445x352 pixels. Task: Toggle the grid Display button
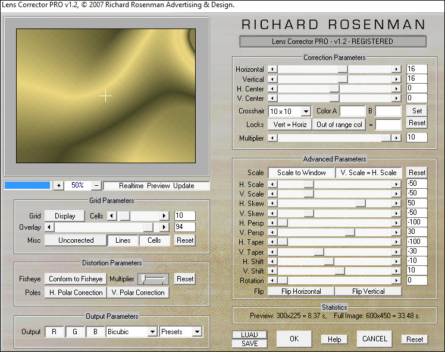click(x=65, y=216)
